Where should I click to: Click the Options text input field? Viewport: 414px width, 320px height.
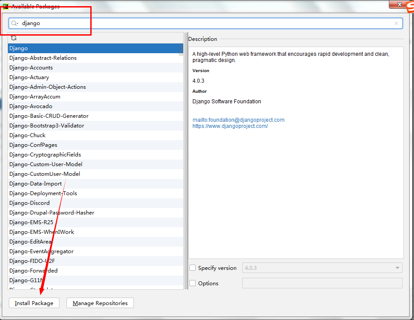322,283
